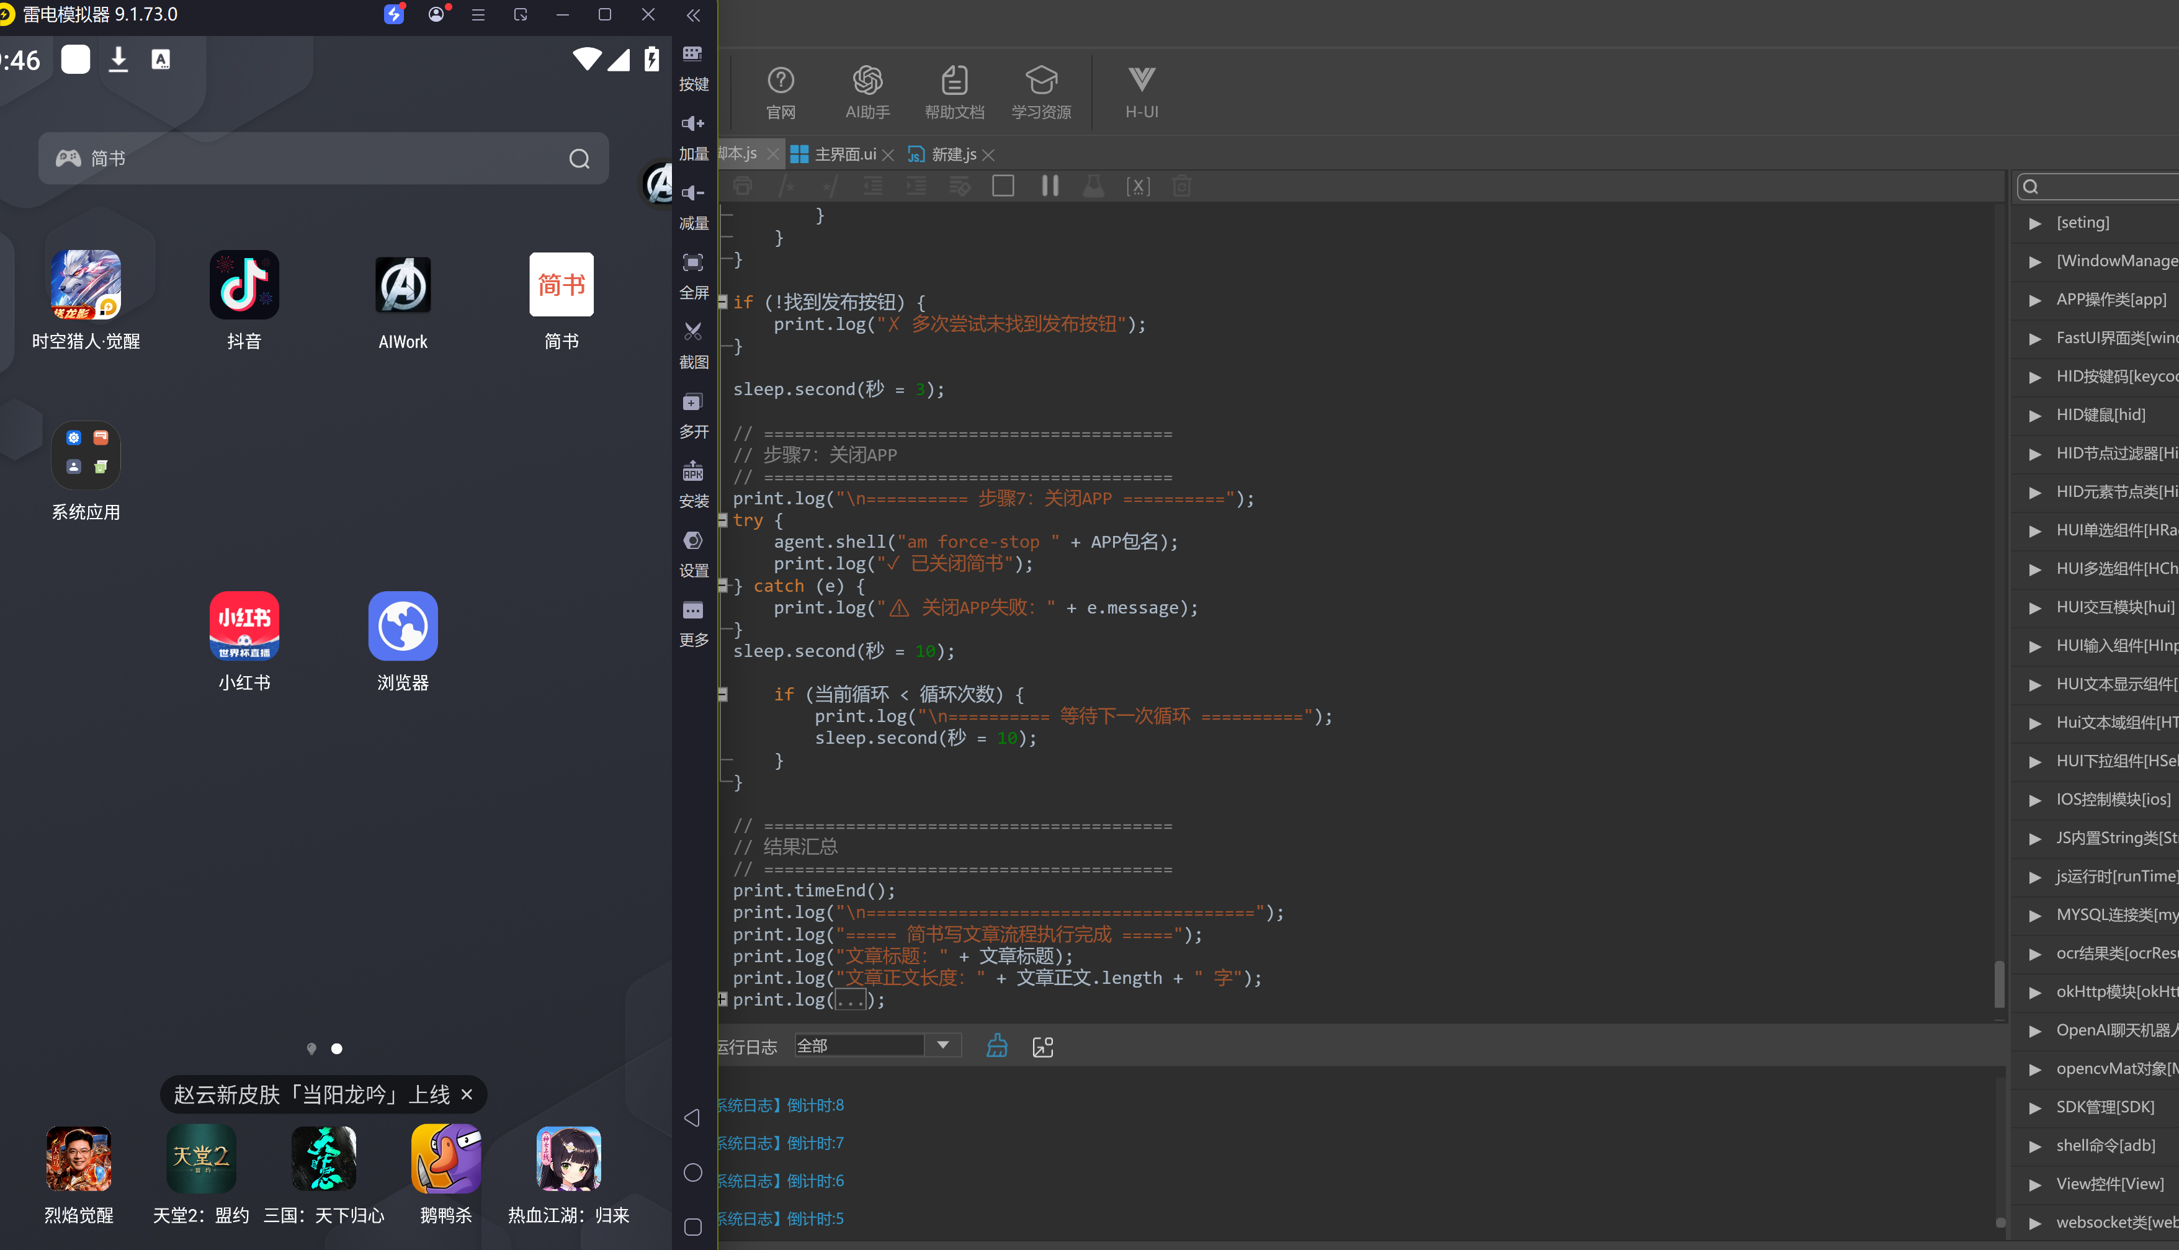Expand the View控件[View] node
Screen dimensions: 2179x1250
(x=2035, y=1185)
